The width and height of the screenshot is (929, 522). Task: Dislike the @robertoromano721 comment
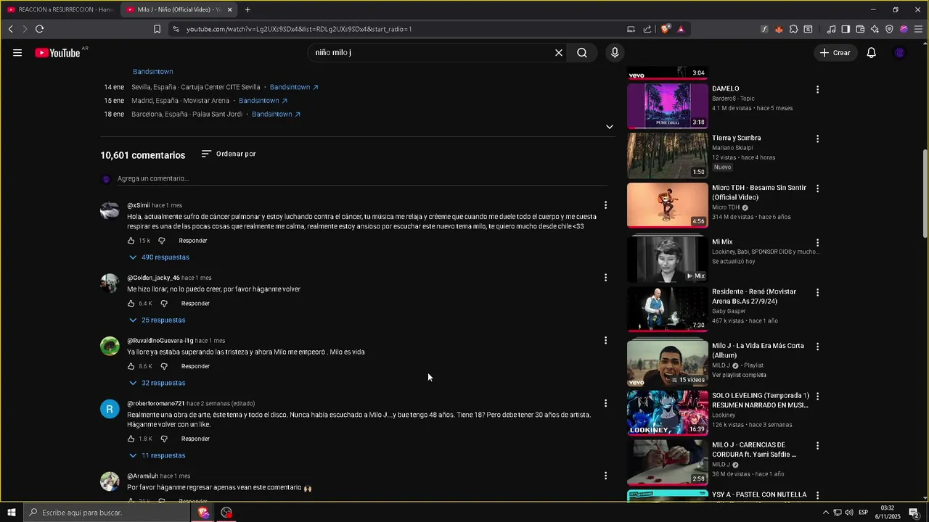(x=164, y=439)
